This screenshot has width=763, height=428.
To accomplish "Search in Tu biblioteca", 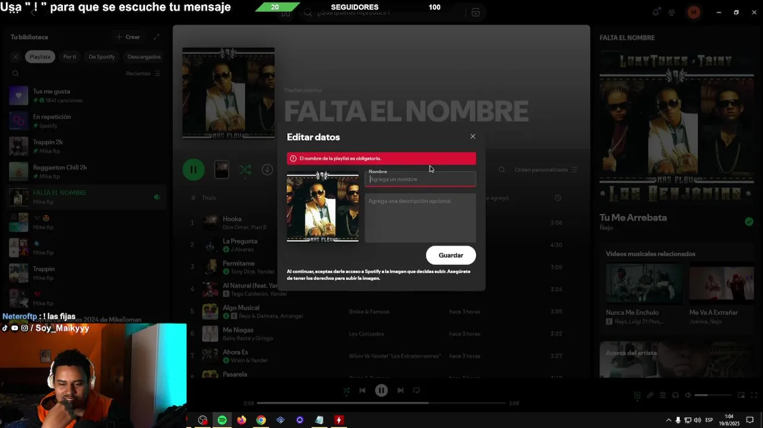I will click(x=15, y=74).
